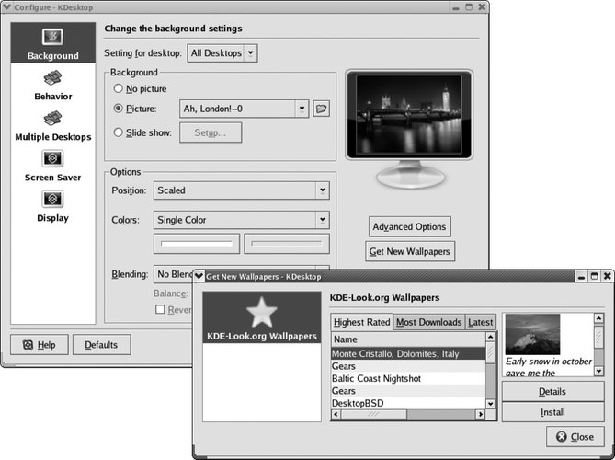This screenshot has height=460, width=615.
Task: Minimize the Get New Wallpapers window
Action: [x=581, y=277]
